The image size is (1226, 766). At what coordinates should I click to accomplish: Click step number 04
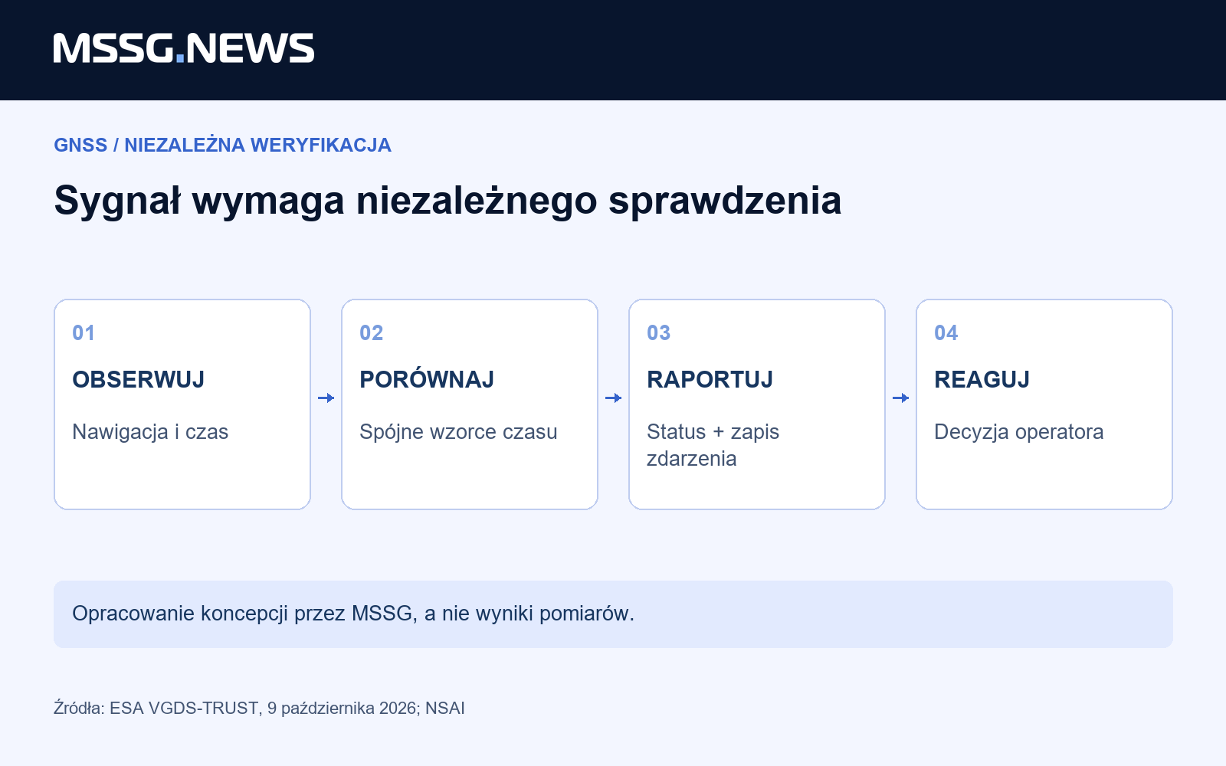point(946,333)
